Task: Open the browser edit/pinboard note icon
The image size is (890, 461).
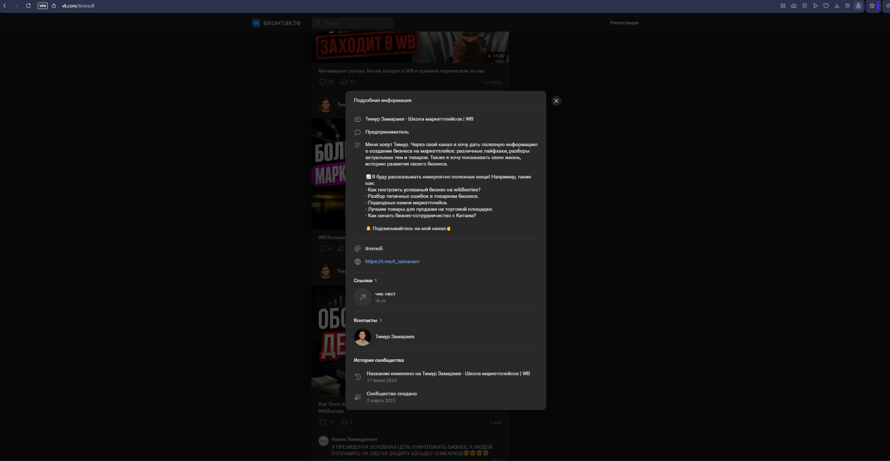Action: click(783, 6)
